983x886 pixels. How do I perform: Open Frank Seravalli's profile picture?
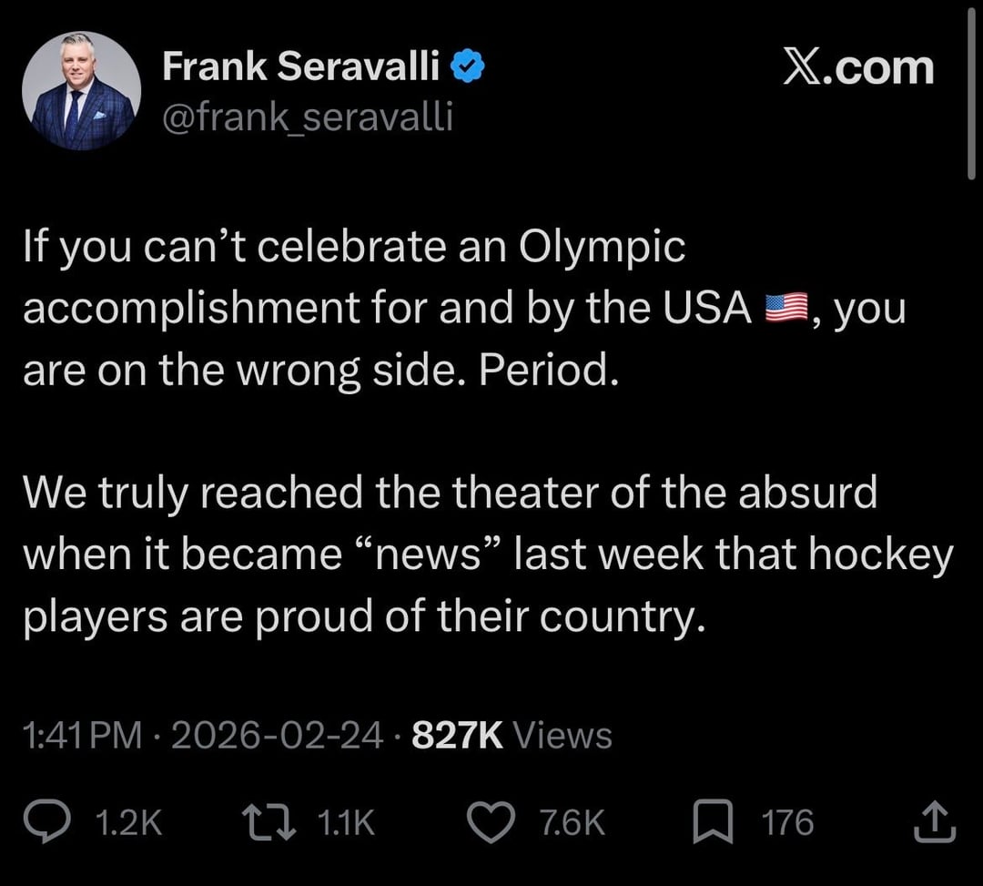tap(82, 90)
